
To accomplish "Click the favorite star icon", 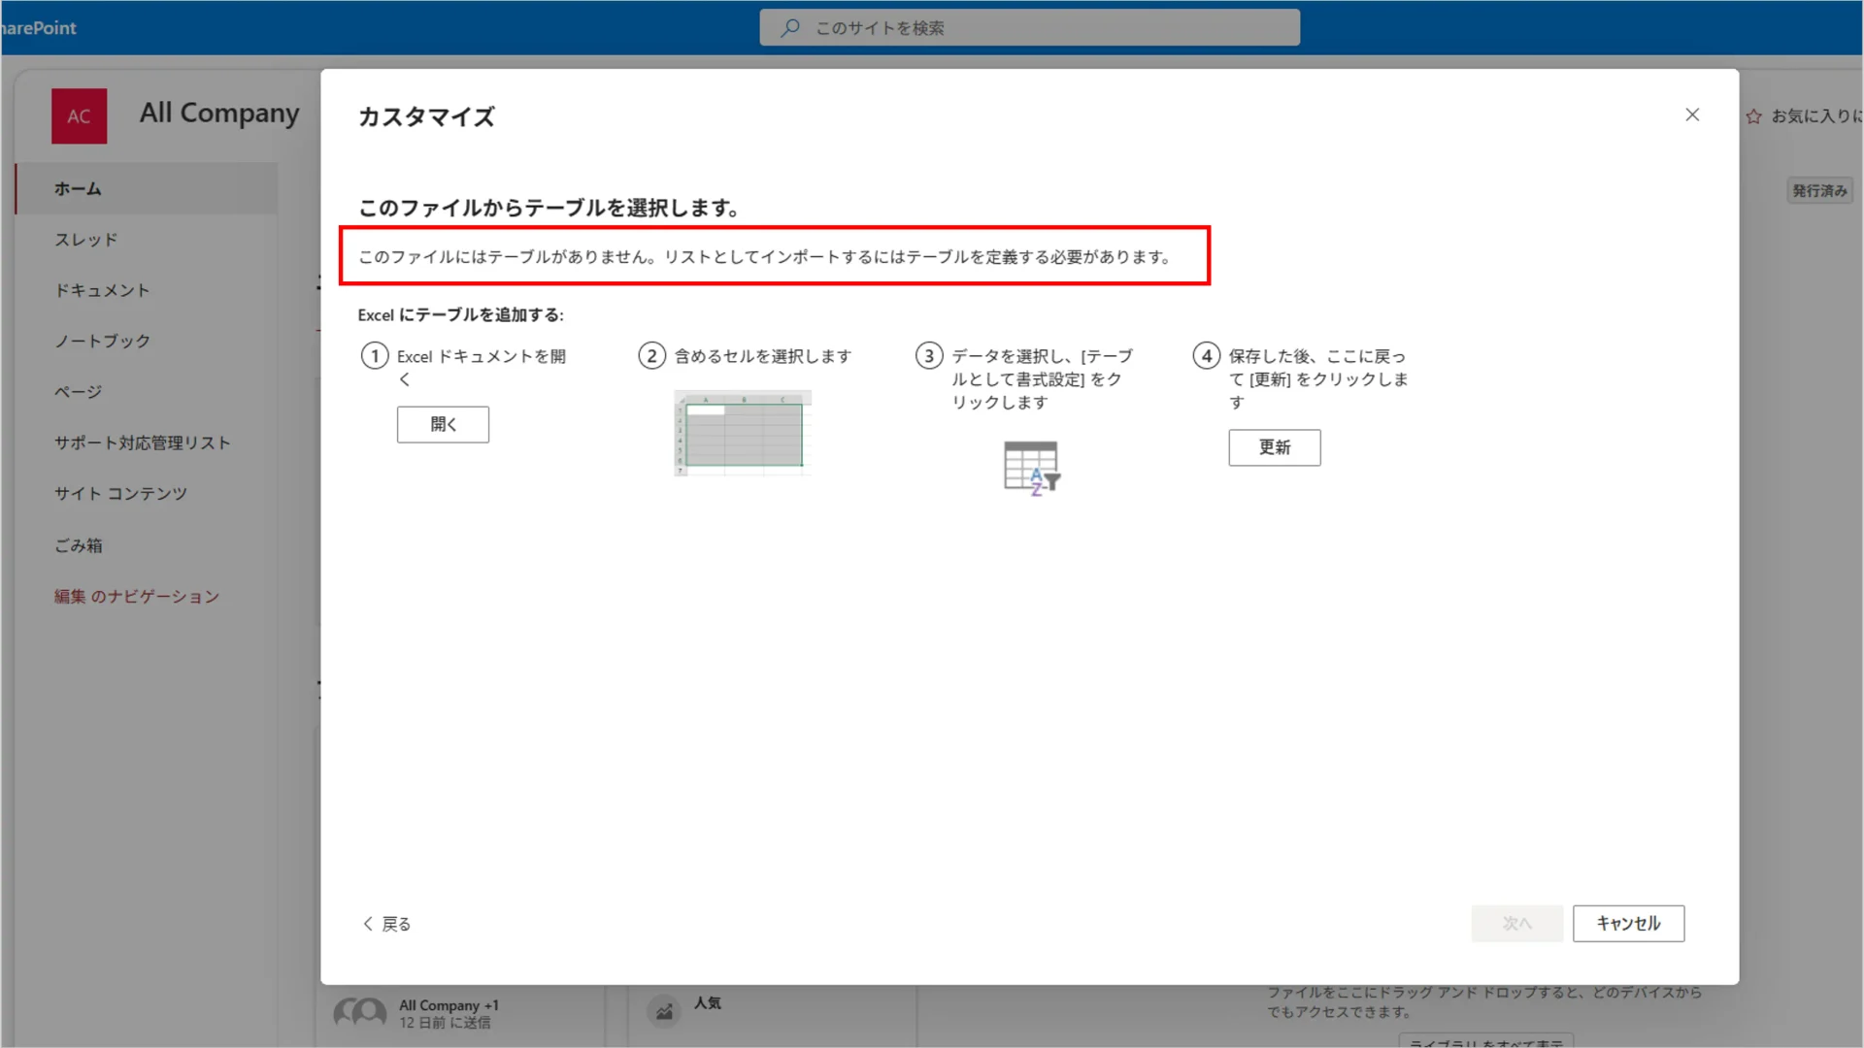I will (x=1753, y=116).
